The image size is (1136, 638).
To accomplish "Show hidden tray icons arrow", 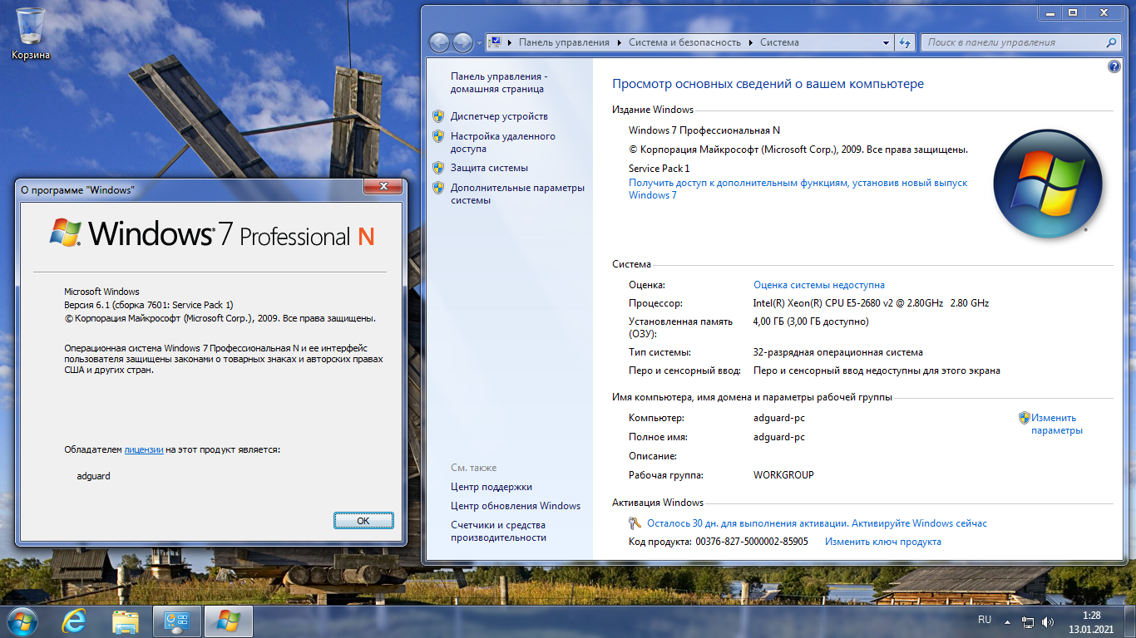I will pos(1008,621).
